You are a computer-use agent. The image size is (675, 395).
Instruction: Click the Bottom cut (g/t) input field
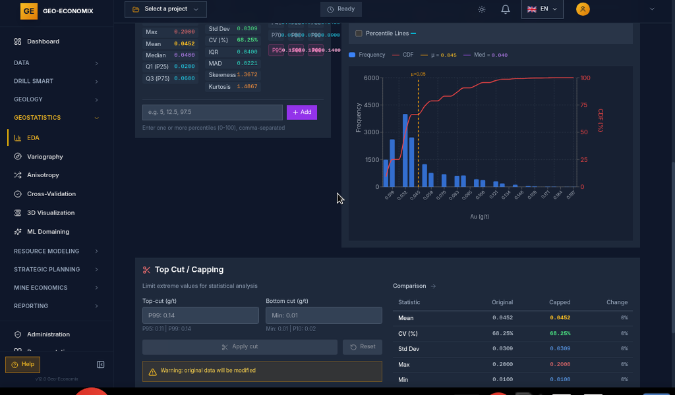pyautogui.click(x=324, y=315)
